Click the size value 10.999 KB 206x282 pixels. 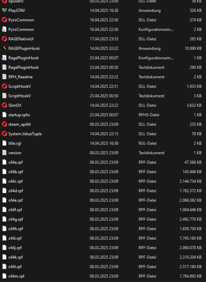click(193, 48)
